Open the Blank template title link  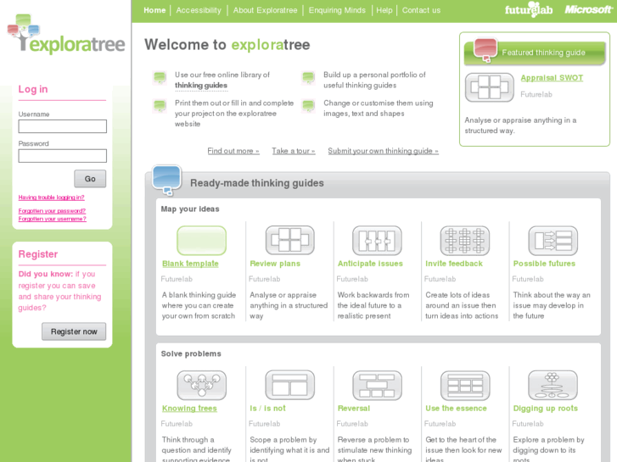(190, 264)
